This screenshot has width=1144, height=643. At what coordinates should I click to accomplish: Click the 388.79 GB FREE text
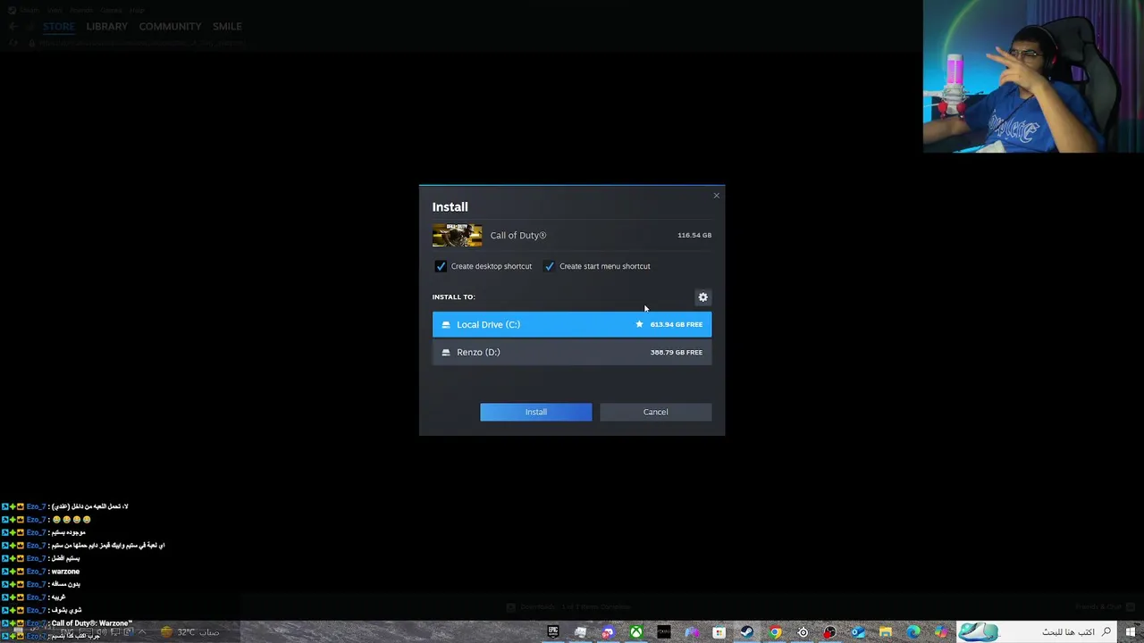tap(677, 352)
